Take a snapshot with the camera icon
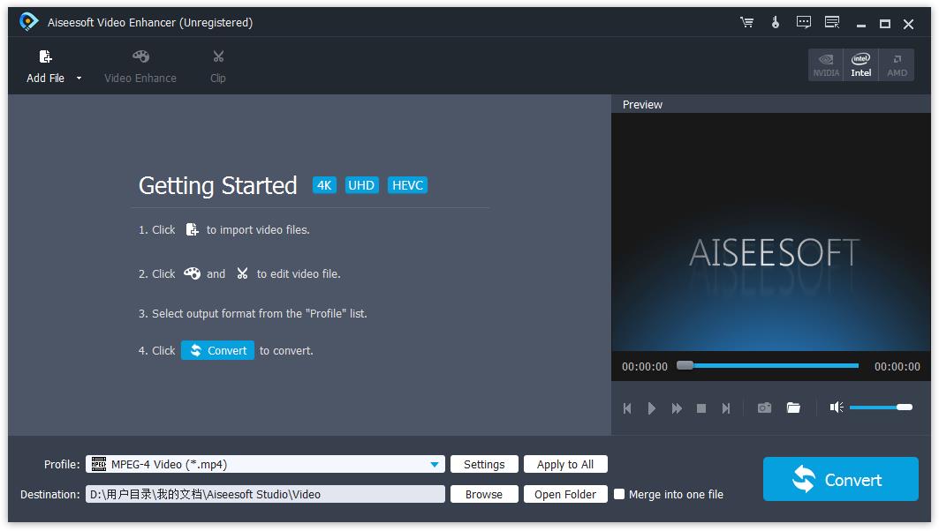This screenshot has width=939, height=531. (x=764, y=408)
